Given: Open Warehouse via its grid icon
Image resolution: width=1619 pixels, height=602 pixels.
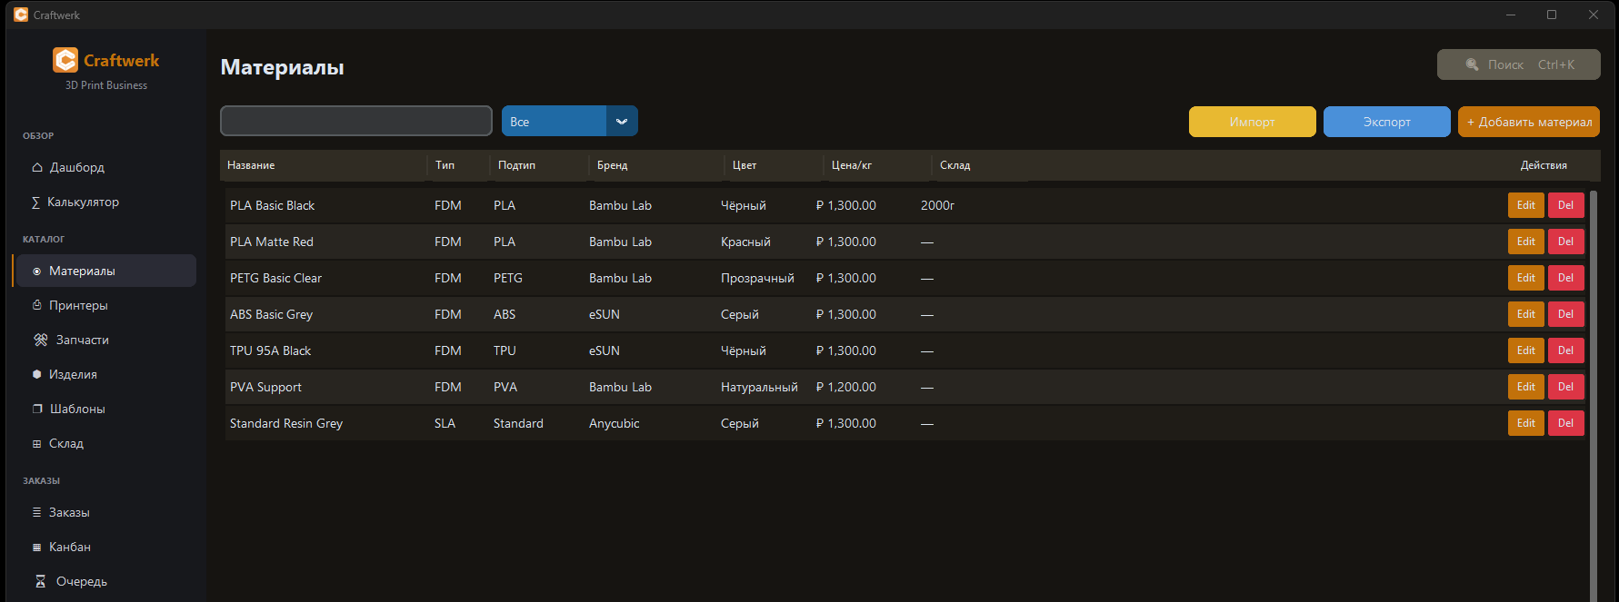Looking at the screenshot, I should pyautogui.click(x=37, y=444).
